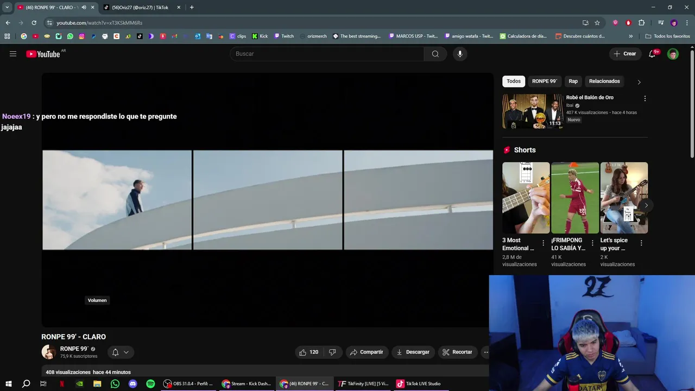Open the Twitch bookmark

284,36
